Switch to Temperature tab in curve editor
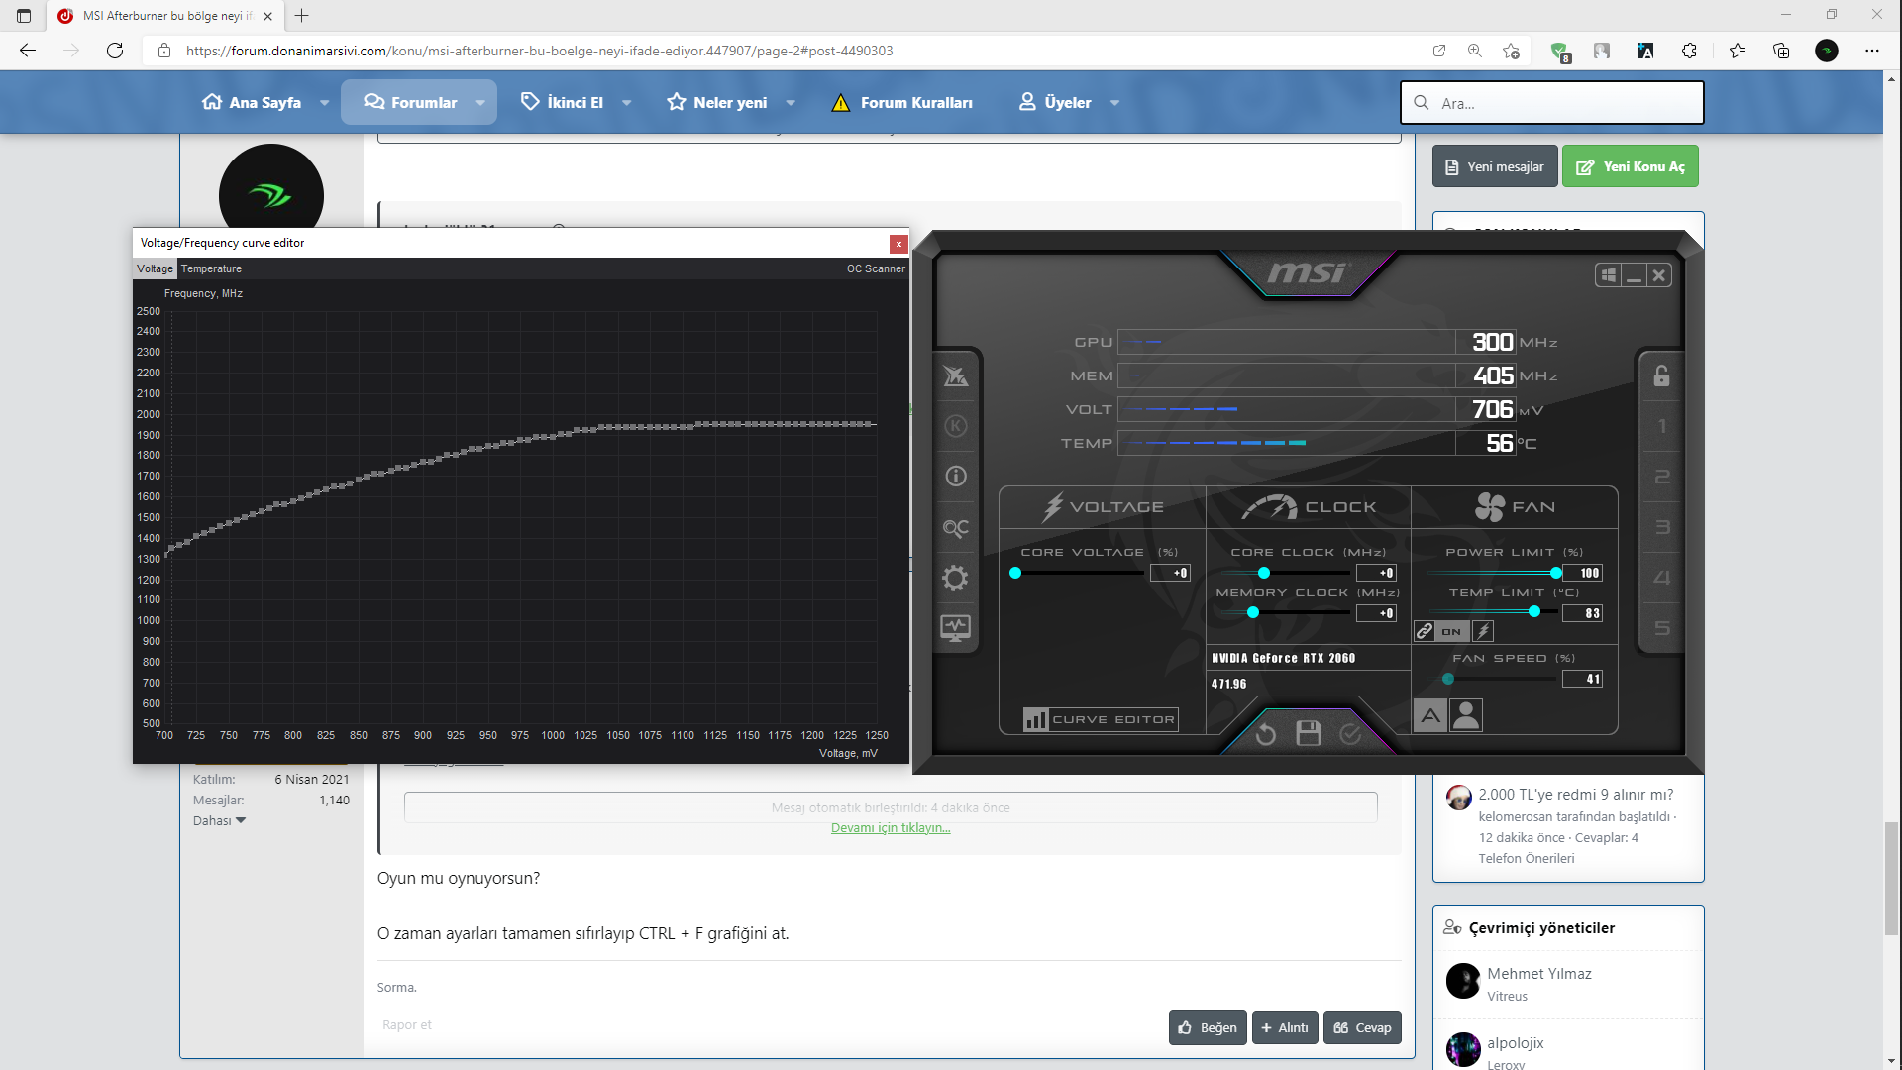1902x1070 pixels. 211,268
